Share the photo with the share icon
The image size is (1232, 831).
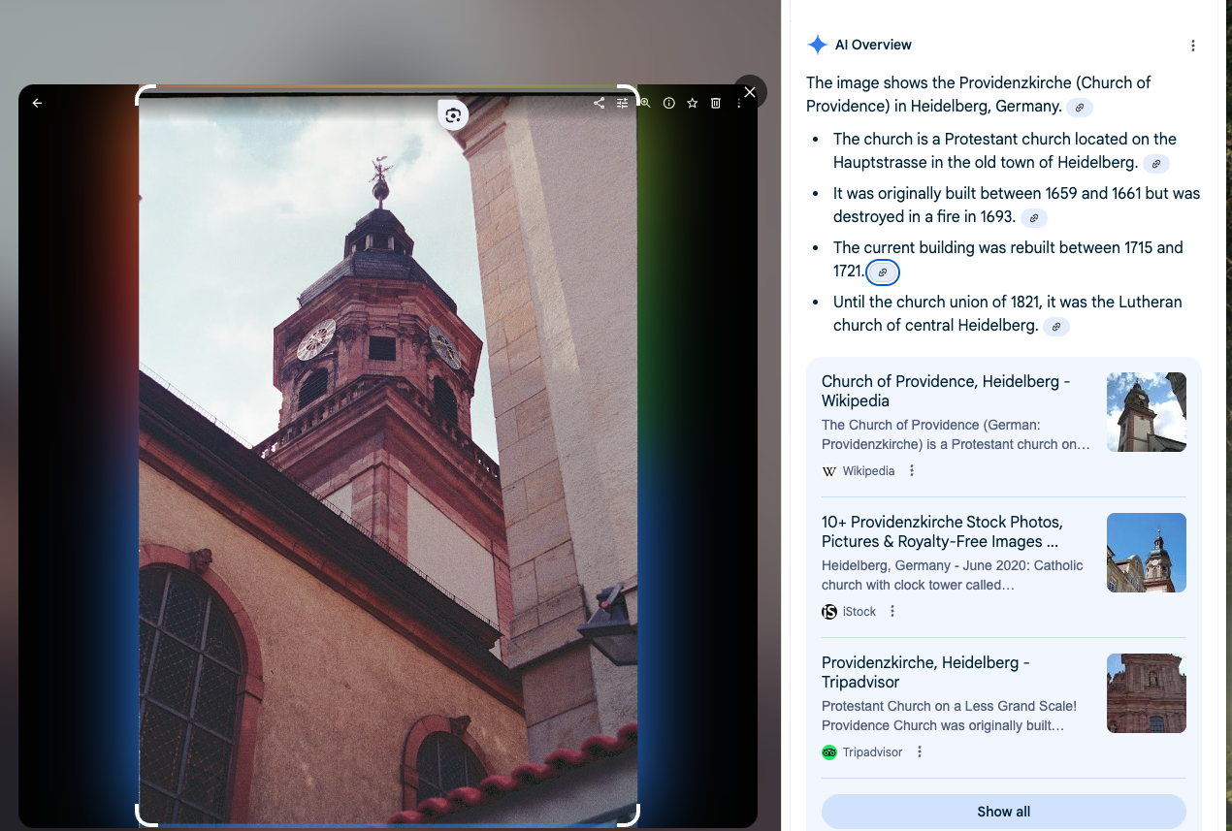pos(600,103)
